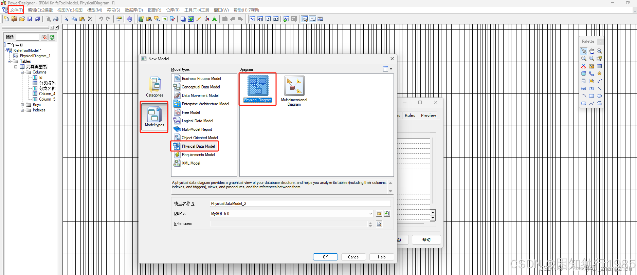
Task: Click the Undo arrow in toolbar
Action: pyautogui.click(x=101, y=19)
